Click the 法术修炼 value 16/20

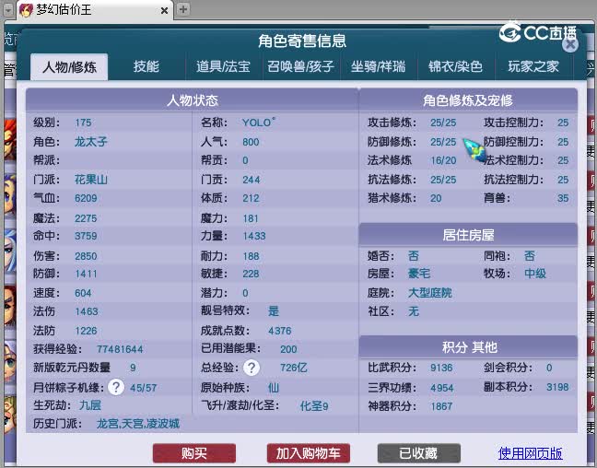(x=443, y=160)
